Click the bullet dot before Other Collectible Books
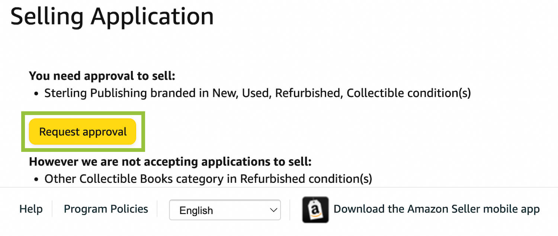The height and width of the screenshot is (236, 558). pos(36,179)
